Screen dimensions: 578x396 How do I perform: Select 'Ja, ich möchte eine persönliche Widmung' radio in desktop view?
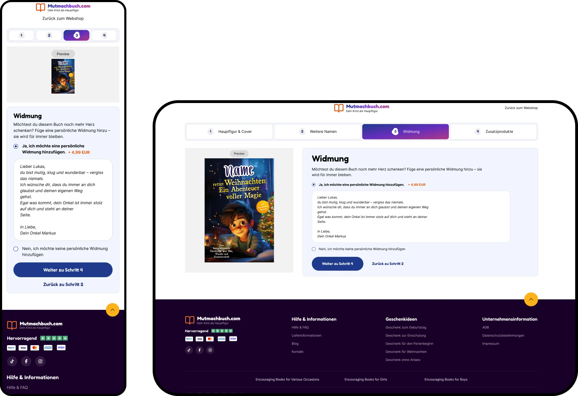314,185
